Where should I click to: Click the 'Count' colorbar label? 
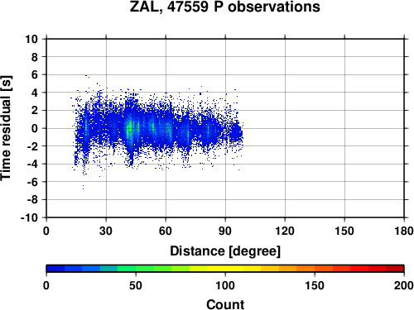click(225, 304)
